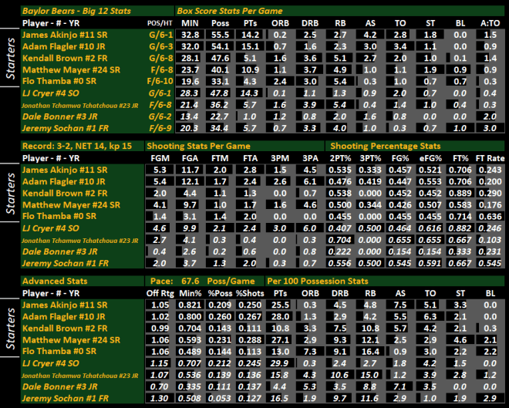Click the '%Shots' column header

[250, 293]
